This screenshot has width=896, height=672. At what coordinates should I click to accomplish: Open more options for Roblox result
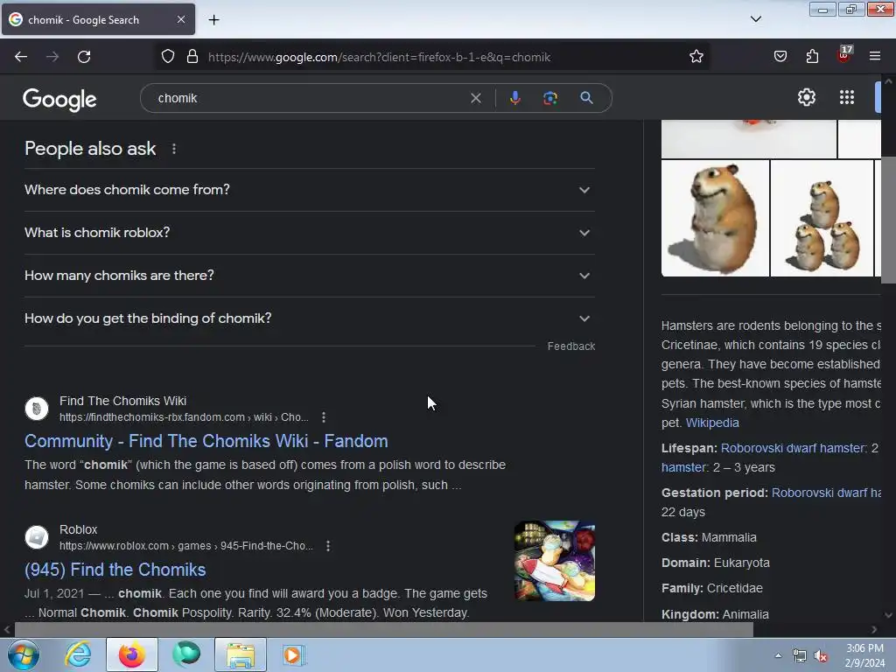tap(328, 546)
